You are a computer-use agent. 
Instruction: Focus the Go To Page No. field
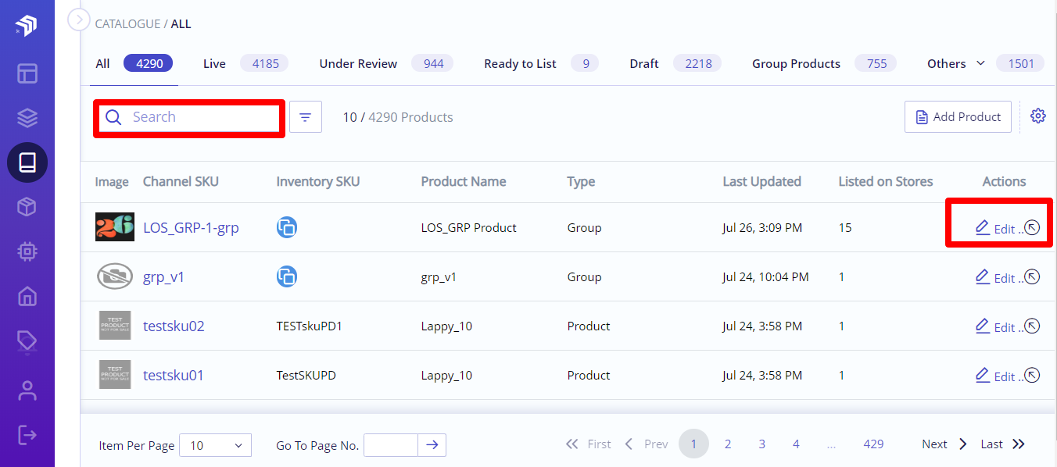391,445
